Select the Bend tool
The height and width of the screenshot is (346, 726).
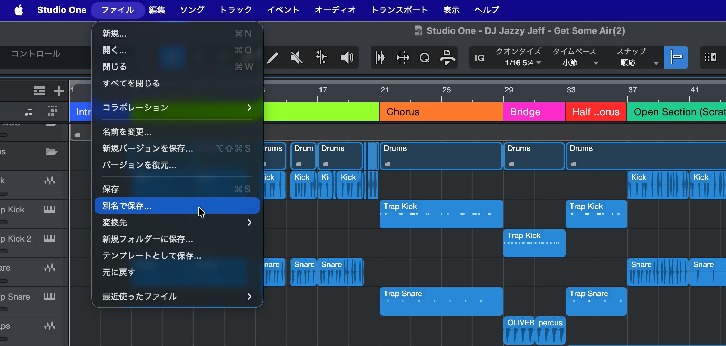point(321,57)
